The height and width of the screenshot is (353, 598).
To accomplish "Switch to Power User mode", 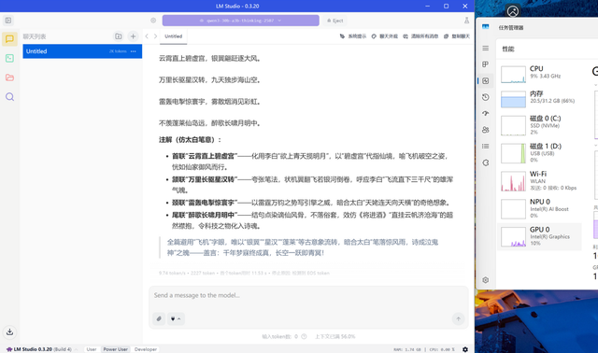I will 116,349.
